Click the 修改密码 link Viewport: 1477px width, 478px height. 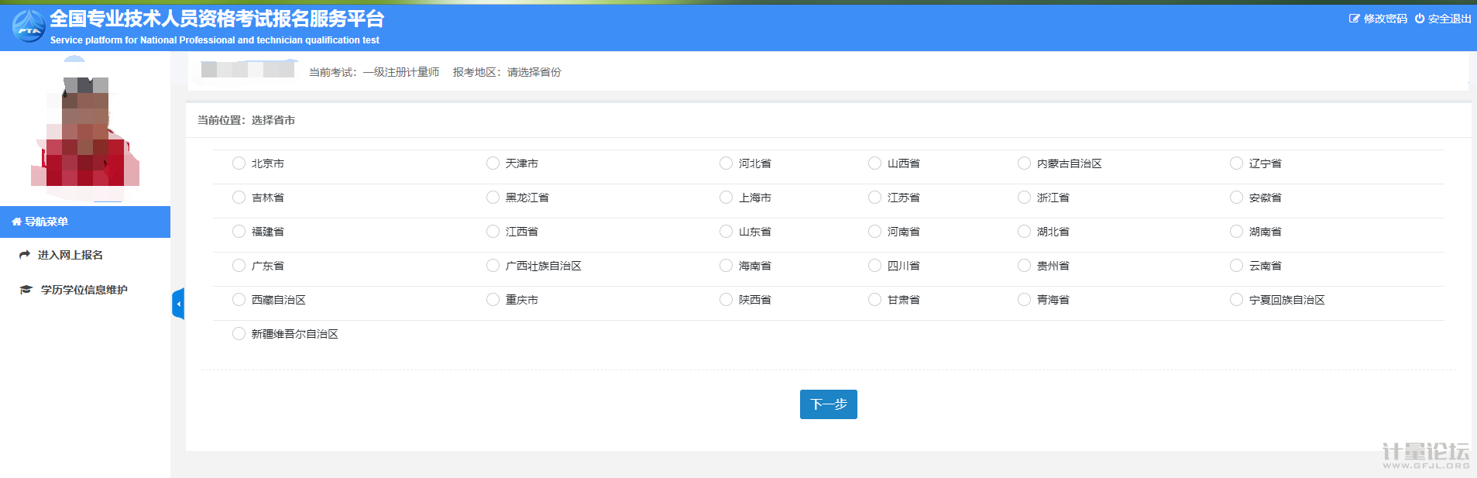point(1385,19)
